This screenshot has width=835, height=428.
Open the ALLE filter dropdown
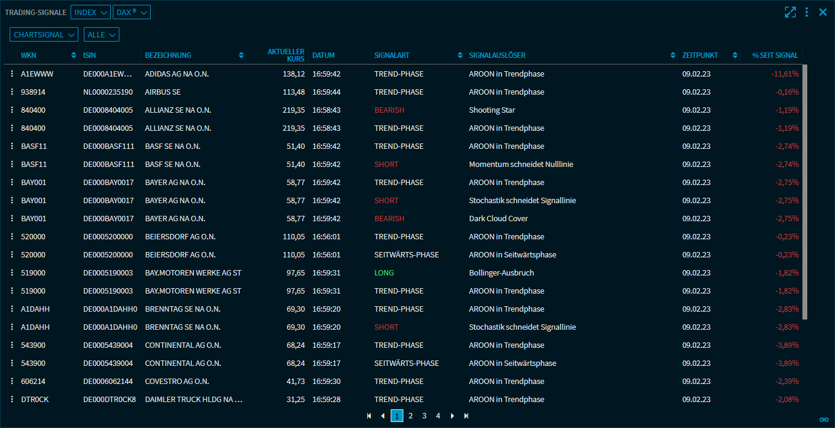tap(101, 35)
